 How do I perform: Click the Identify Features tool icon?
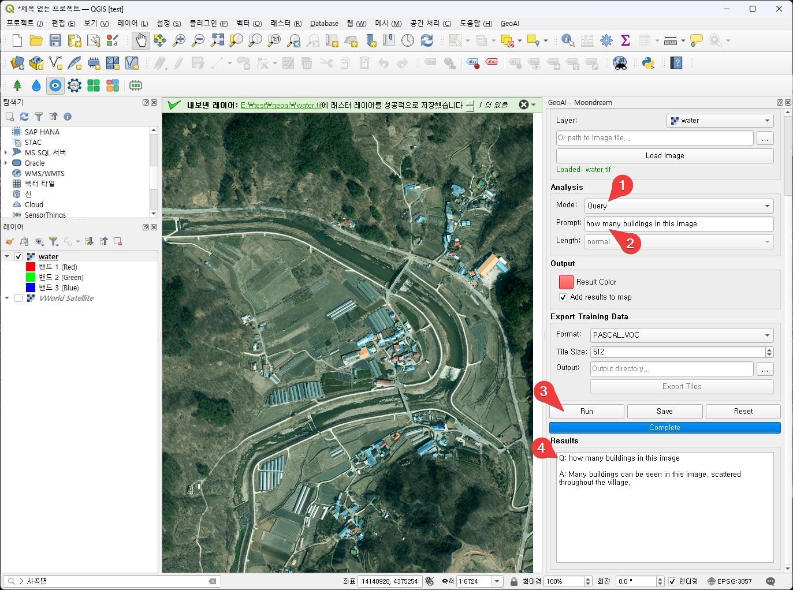coord(567,40)
